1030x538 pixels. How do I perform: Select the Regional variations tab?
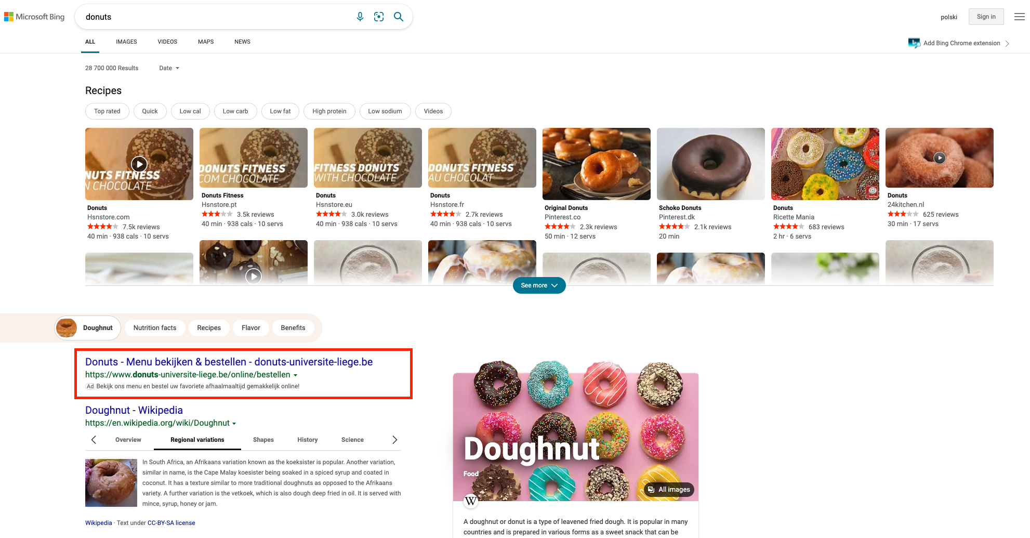coord(197,440)
